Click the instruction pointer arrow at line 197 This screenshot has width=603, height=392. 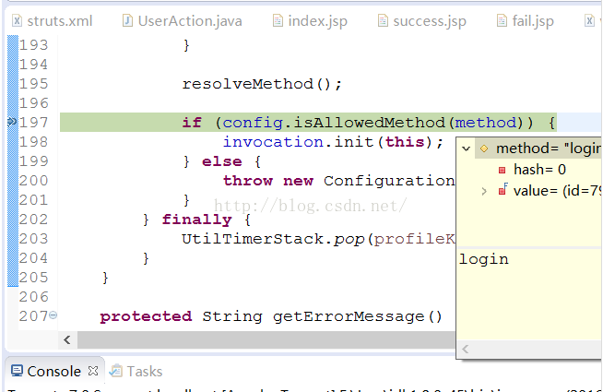pos(12,122)
